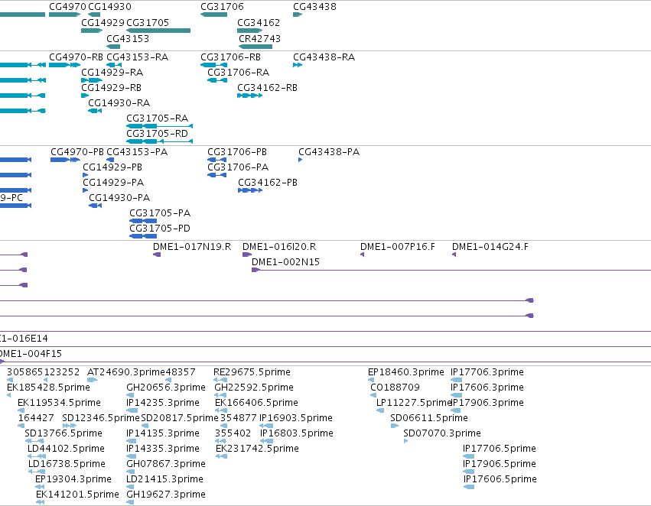Select gene CG34162

[x=250, y=31]
